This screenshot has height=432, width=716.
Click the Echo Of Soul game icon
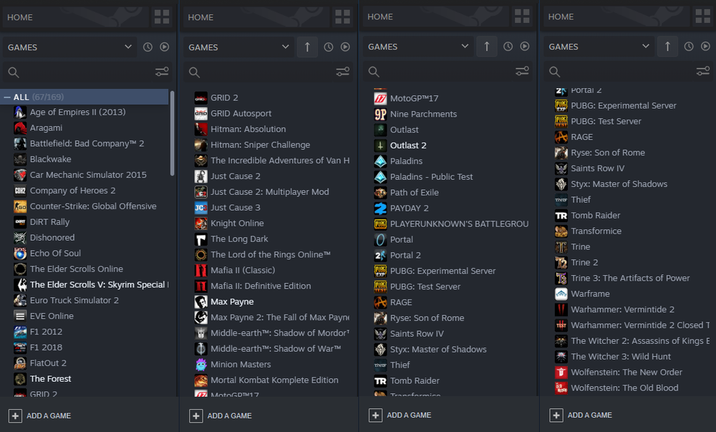coord(20,254)
